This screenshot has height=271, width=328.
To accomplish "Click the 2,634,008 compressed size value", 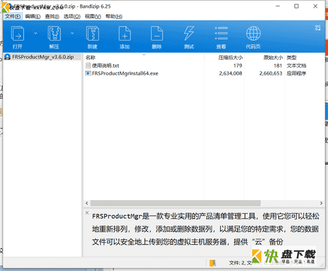I will coord(230,73).
